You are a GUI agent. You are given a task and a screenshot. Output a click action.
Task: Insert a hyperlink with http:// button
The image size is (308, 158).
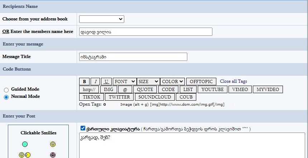89,90
